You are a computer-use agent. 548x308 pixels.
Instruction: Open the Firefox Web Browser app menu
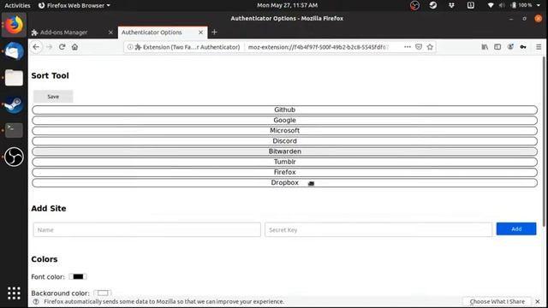pos(74,5)
